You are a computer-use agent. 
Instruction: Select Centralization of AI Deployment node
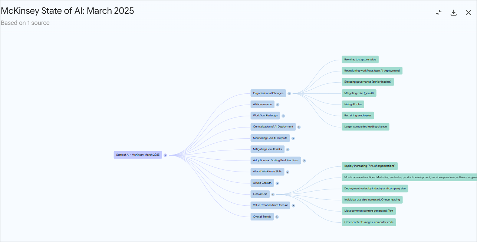(273, 127)
